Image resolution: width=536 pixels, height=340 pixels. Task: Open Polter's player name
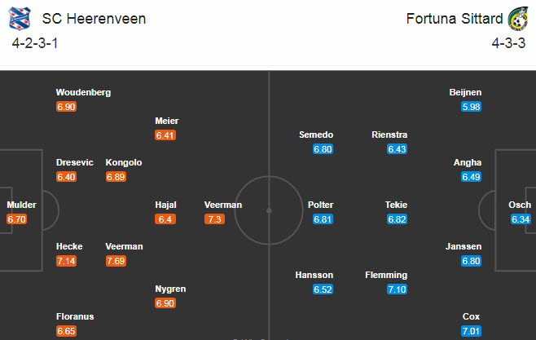321,205
